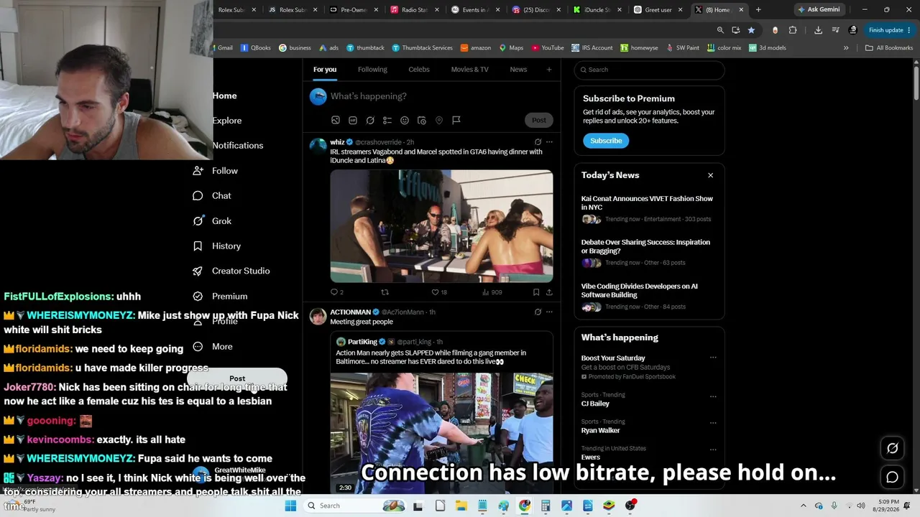Viewport: 920px width, 517px height.
Task: Click the X search box
Action: pos(649,70)
